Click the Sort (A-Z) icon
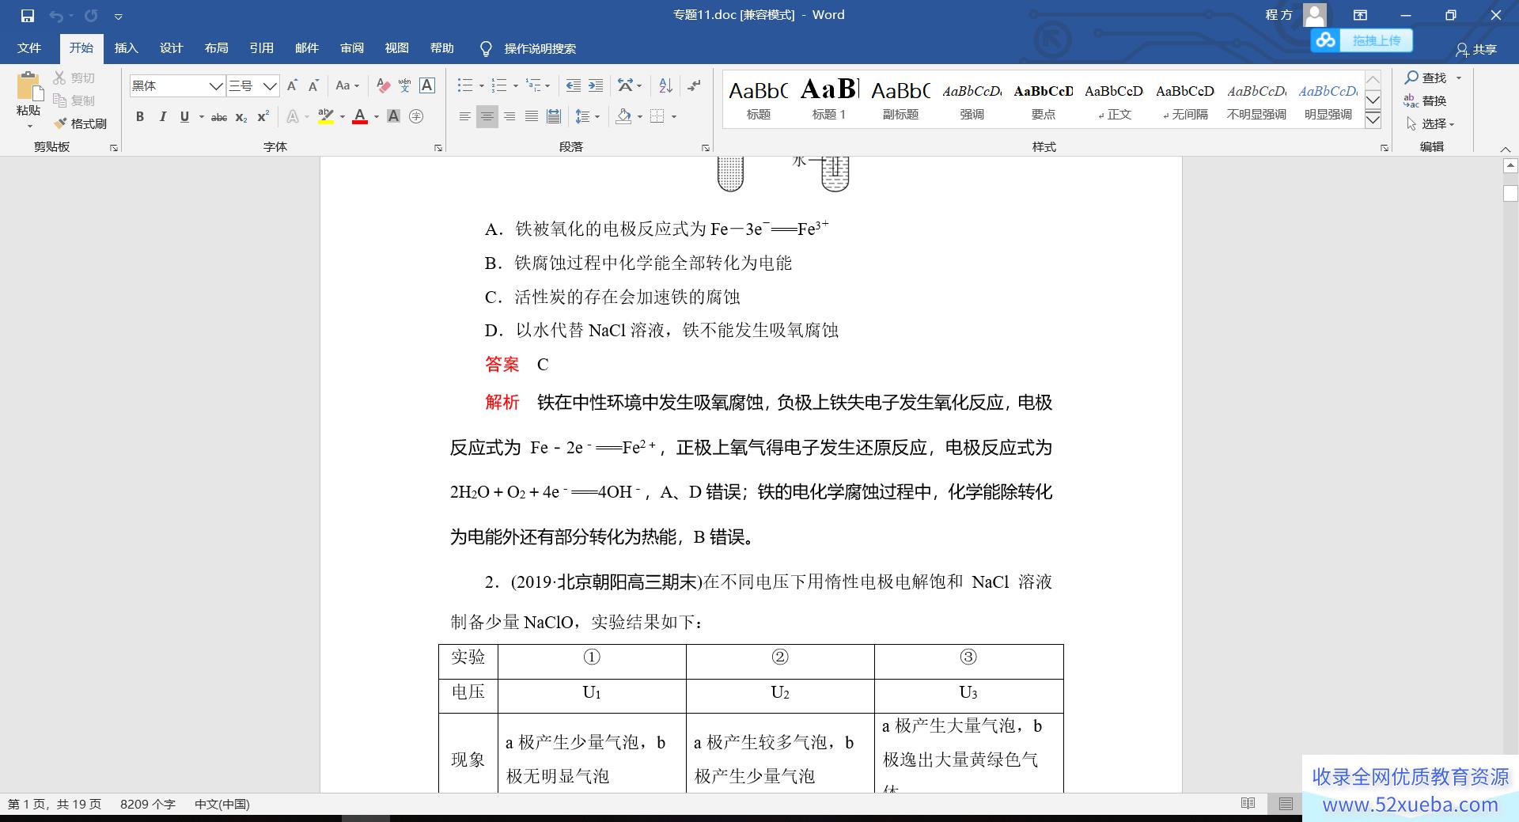The width and height of the screenshot is (1519, 822). point(665,85)
